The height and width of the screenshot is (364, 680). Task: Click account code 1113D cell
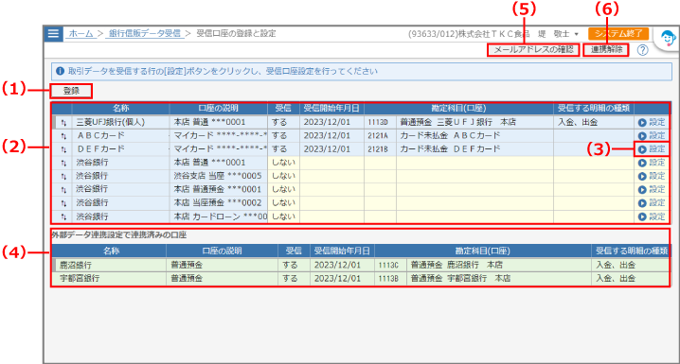click(x=380, y=123)
